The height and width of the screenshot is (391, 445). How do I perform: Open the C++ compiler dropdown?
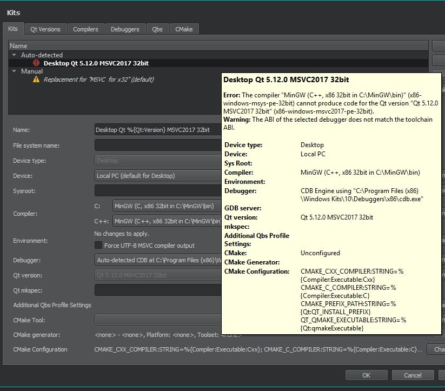point(167,221)
